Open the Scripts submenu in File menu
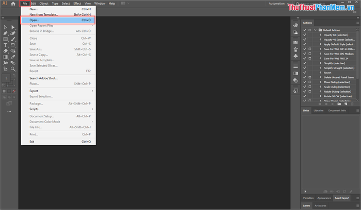The height and width of the screenshot is (210, 361). click(x=58, y=109)
